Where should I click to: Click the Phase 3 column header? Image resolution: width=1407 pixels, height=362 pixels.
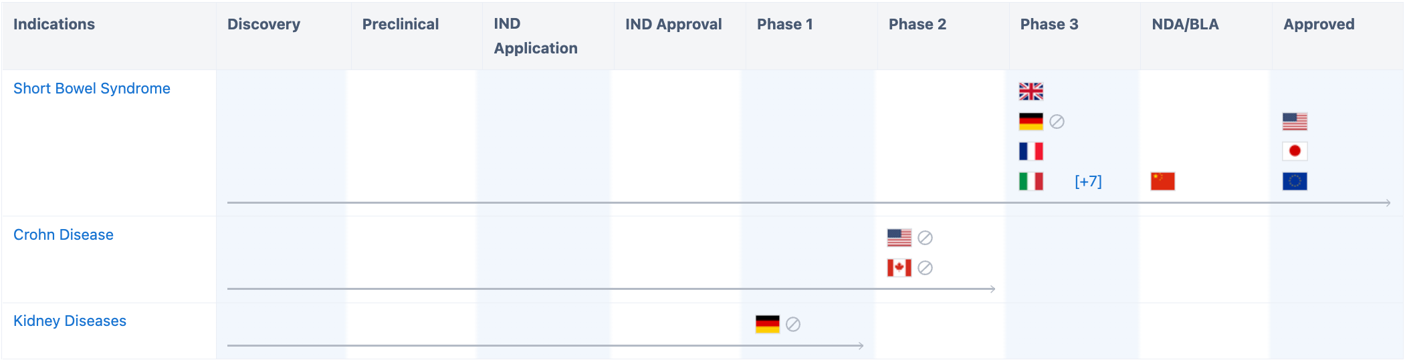[x=1049, y=25]
